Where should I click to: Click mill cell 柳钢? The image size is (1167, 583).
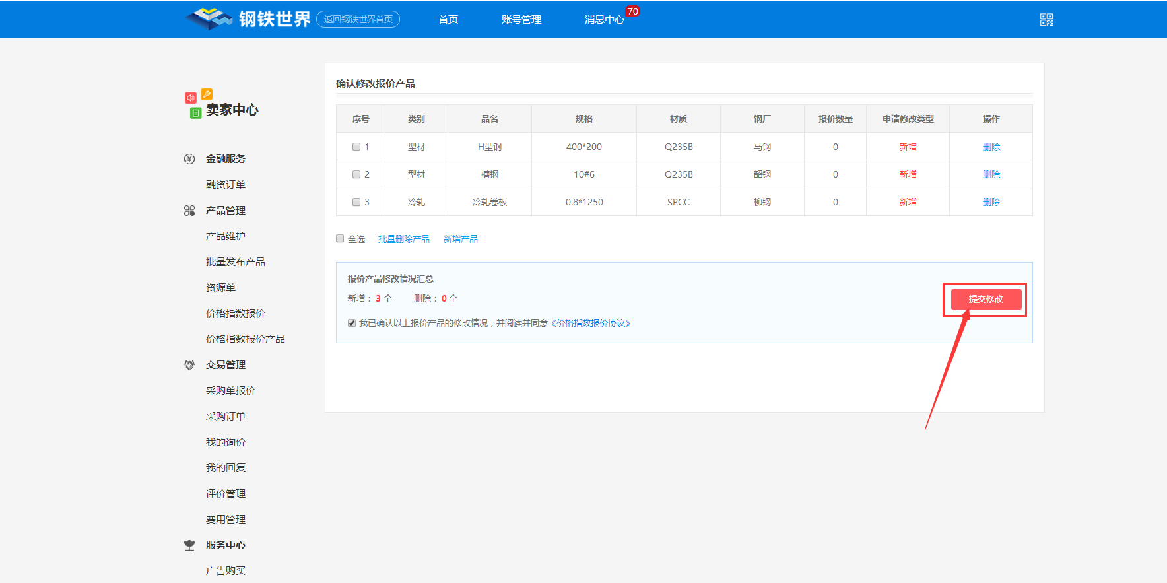[762, 202]
